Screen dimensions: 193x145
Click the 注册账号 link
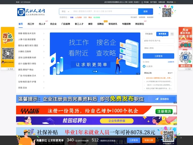[x=171, y=62]
